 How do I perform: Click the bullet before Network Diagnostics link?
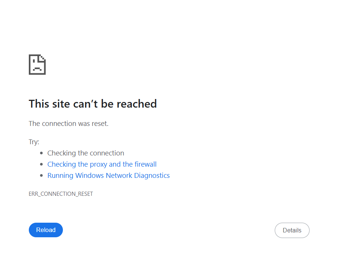point(42,176)
